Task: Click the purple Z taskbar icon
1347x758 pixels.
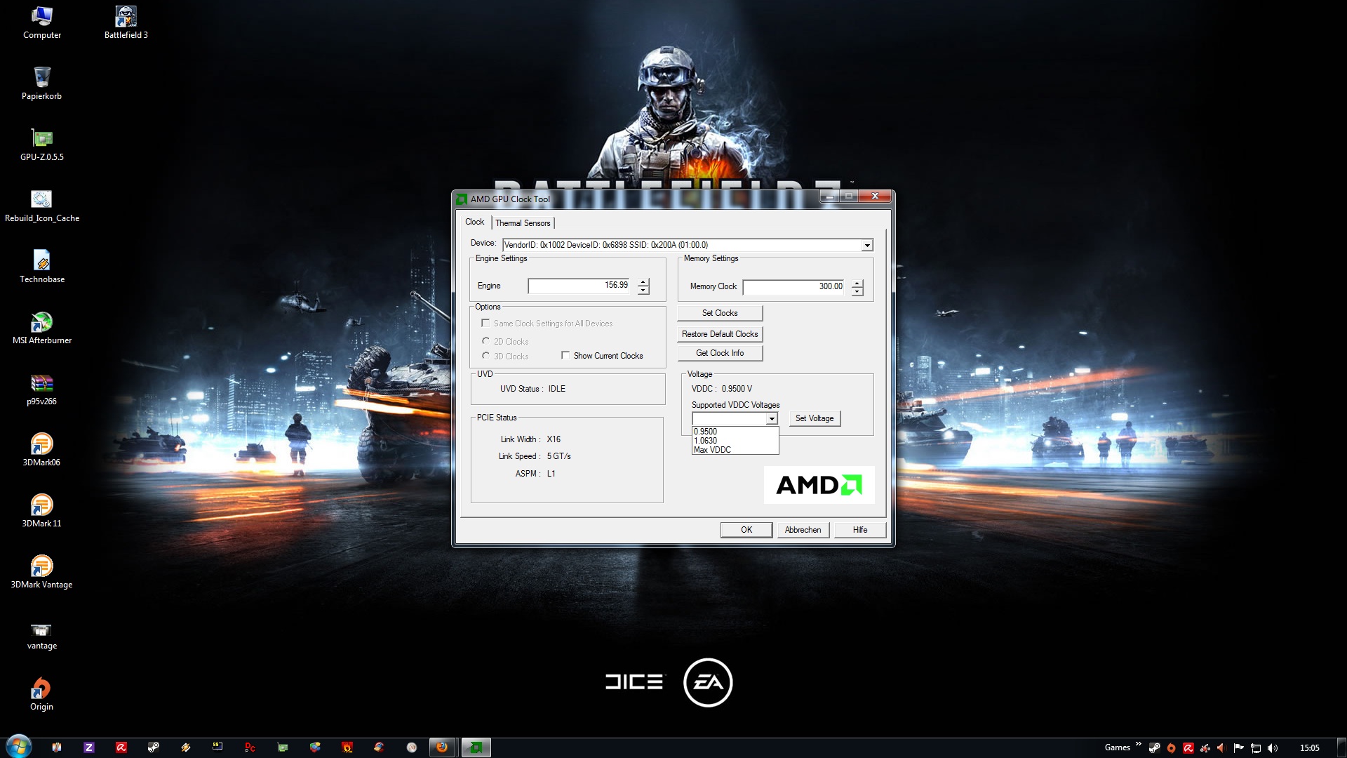Action: [89, 747]
